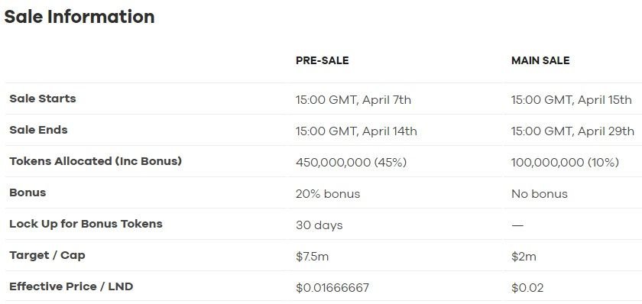Screen dimensions: 642x304
Task: Select the PRE-SALE column header
Action: tap(323, 60)
